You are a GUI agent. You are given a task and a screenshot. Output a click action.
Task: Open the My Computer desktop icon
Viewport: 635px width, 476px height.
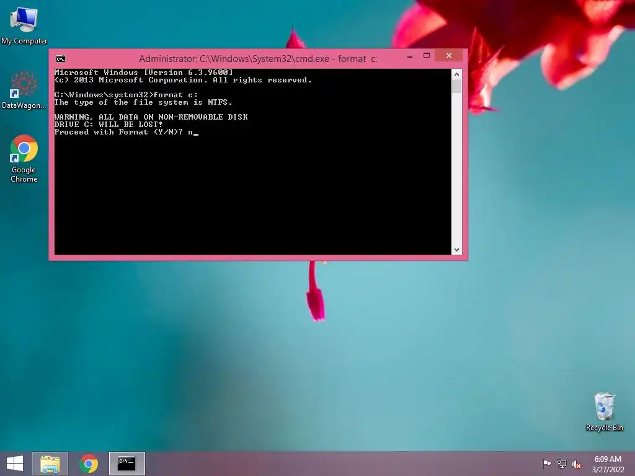coord(24,25)
